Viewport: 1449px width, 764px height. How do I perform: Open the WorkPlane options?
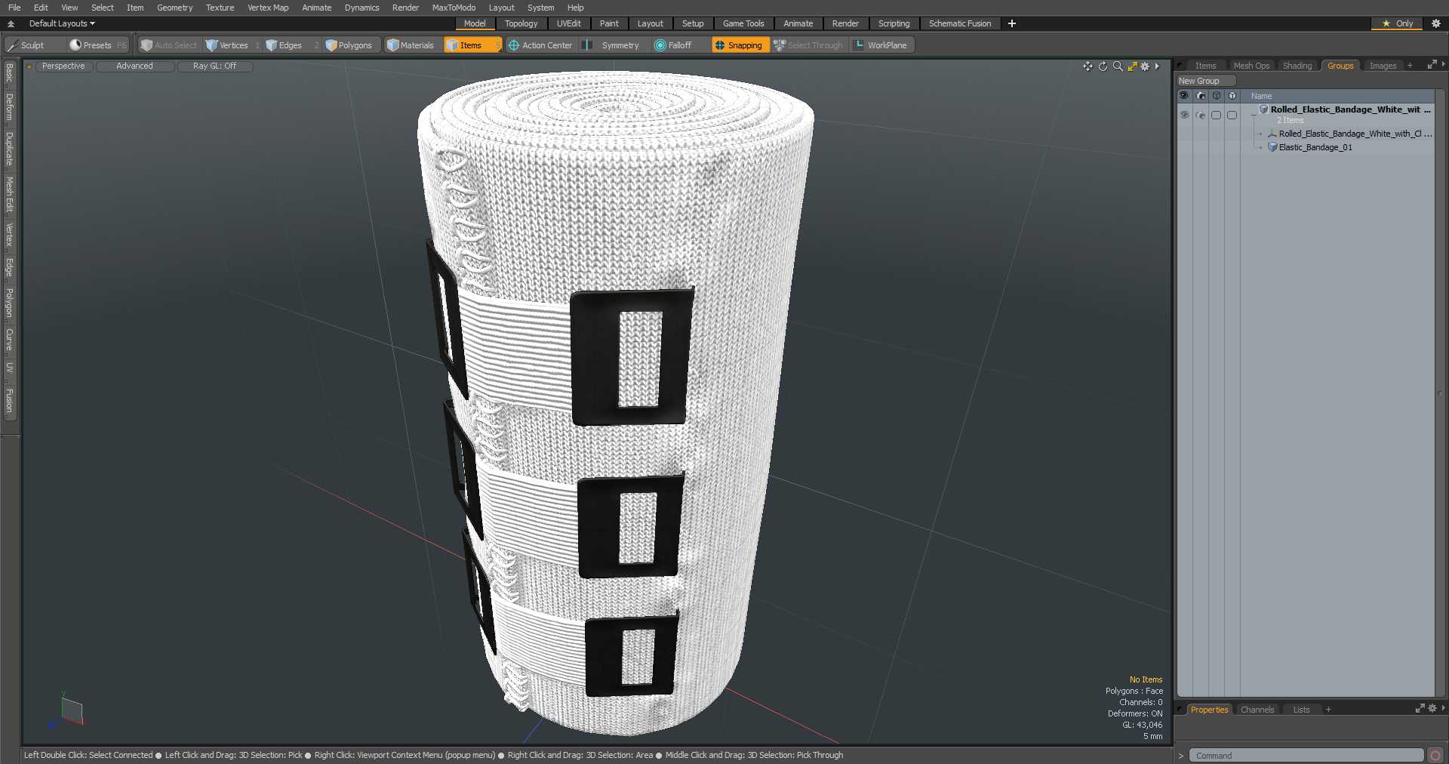pyautogui.click(x=881, y=45)
